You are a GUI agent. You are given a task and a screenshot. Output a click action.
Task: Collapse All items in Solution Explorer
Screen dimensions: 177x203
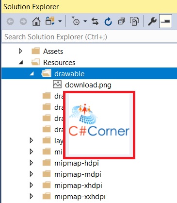[121, 21]
